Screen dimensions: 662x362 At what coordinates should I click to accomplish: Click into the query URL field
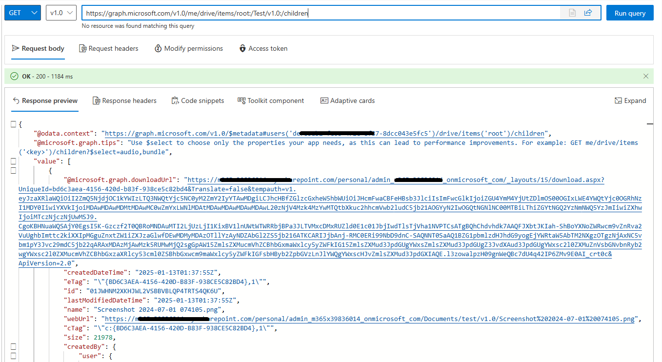(320, 13)
